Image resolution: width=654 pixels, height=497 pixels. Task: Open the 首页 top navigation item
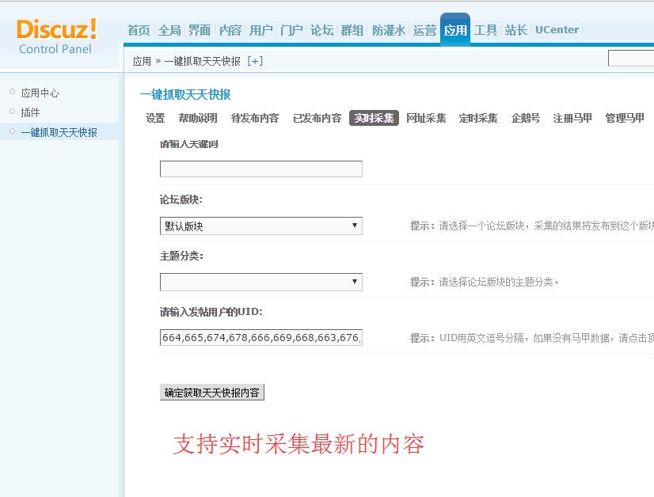click(x=139, y=30)
